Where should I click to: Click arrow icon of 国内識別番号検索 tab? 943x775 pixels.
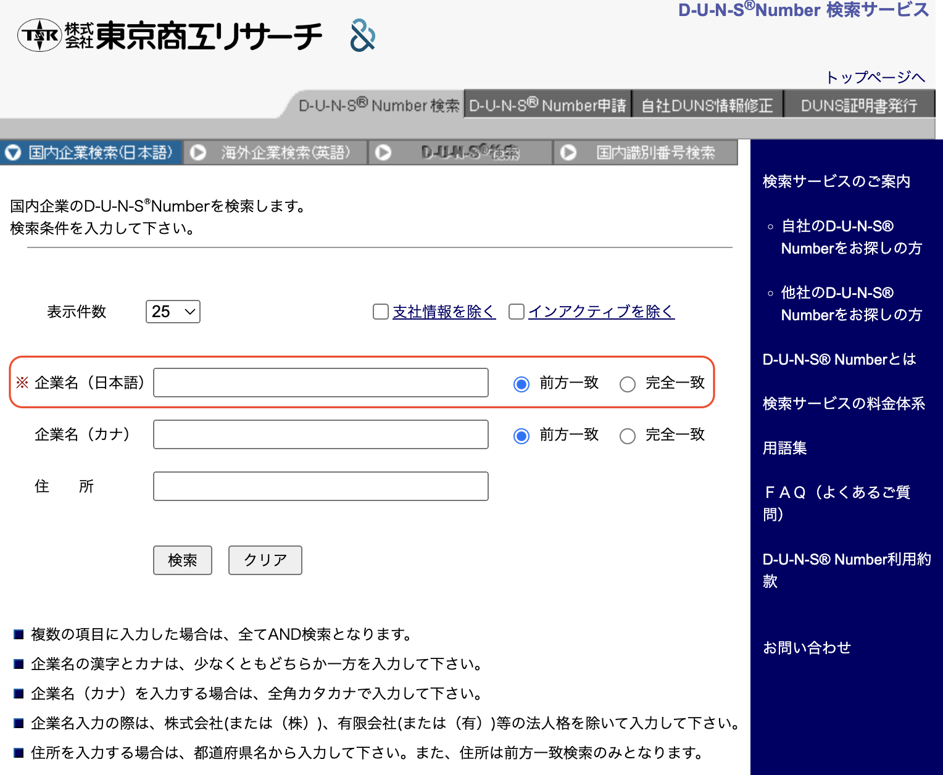point(568,152)
